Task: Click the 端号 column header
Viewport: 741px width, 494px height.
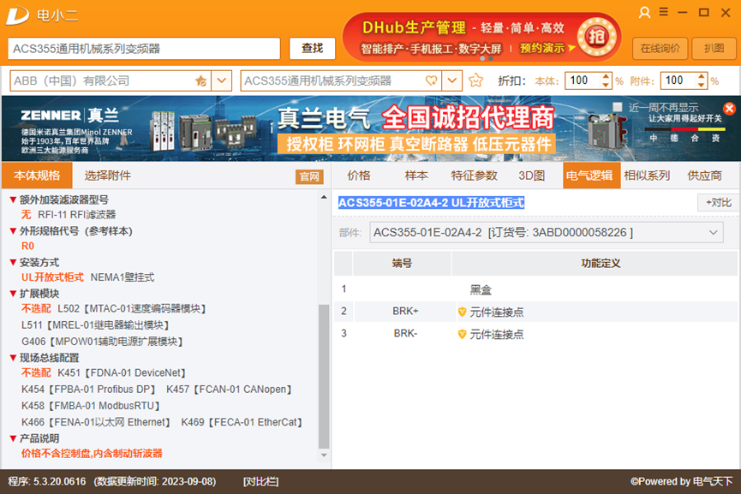Action: [402, 263]
